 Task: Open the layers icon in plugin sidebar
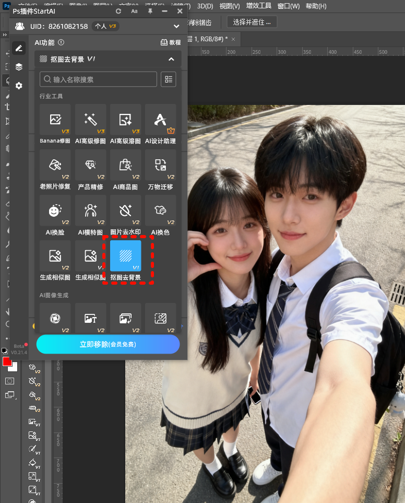(19, 67)
